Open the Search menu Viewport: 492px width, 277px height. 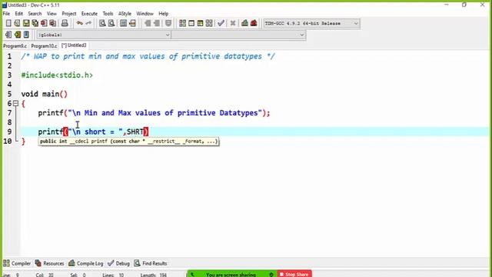[35, 14]
